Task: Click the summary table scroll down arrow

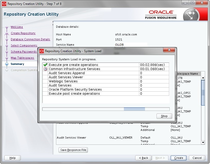Action: (203, 142)
